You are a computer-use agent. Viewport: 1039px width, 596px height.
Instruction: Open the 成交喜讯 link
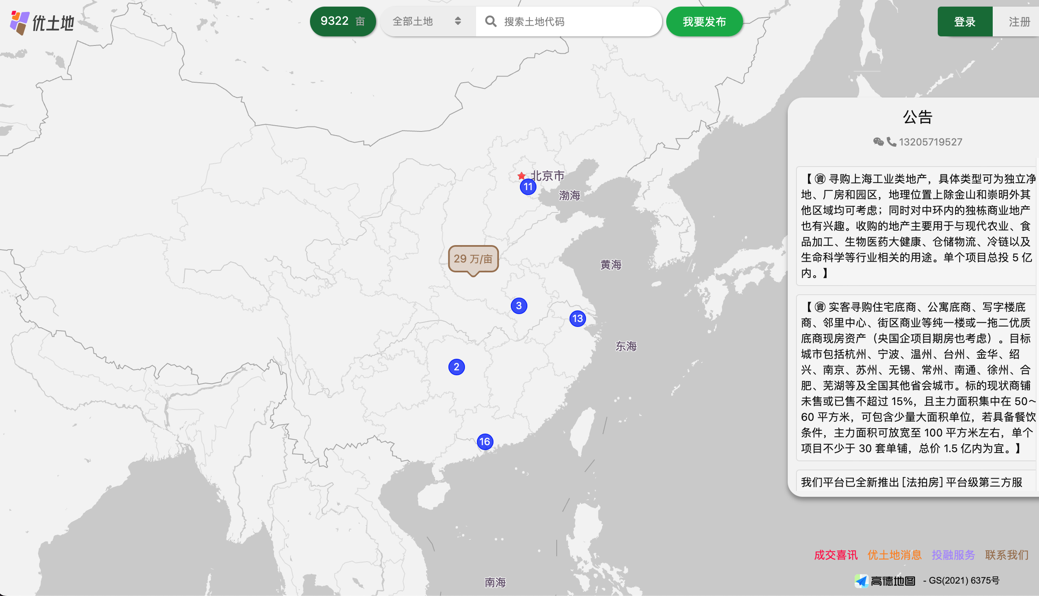coord(835,555)
